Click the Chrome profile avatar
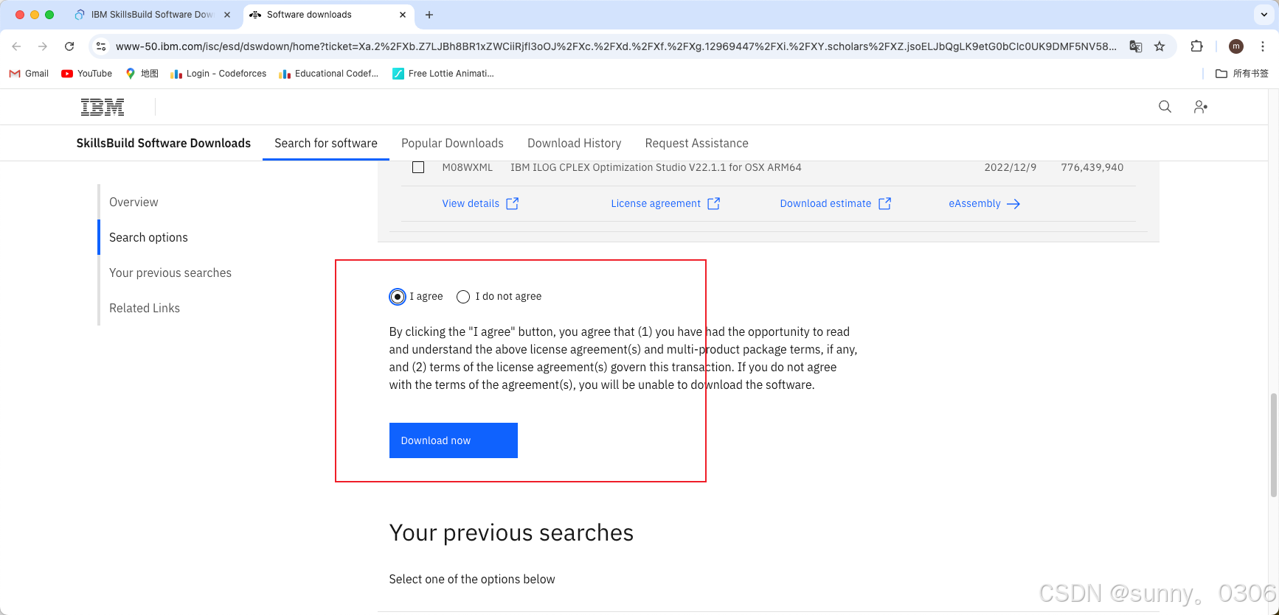This screenshot has height=615, width=1279. 1236,46
